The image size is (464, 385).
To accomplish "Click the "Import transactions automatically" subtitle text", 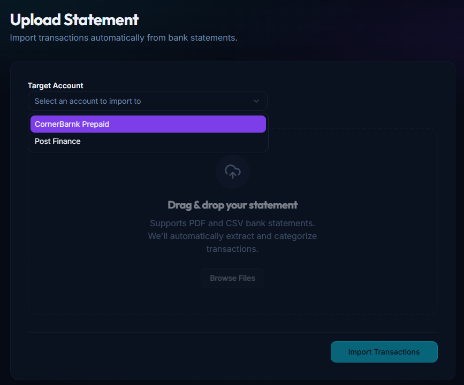I will [123, 38].
